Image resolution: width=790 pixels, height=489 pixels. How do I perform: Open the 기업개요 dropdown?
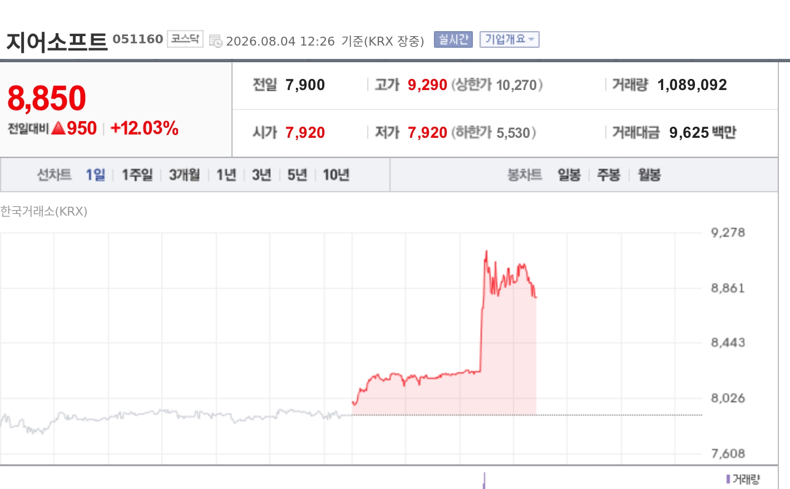510,39
